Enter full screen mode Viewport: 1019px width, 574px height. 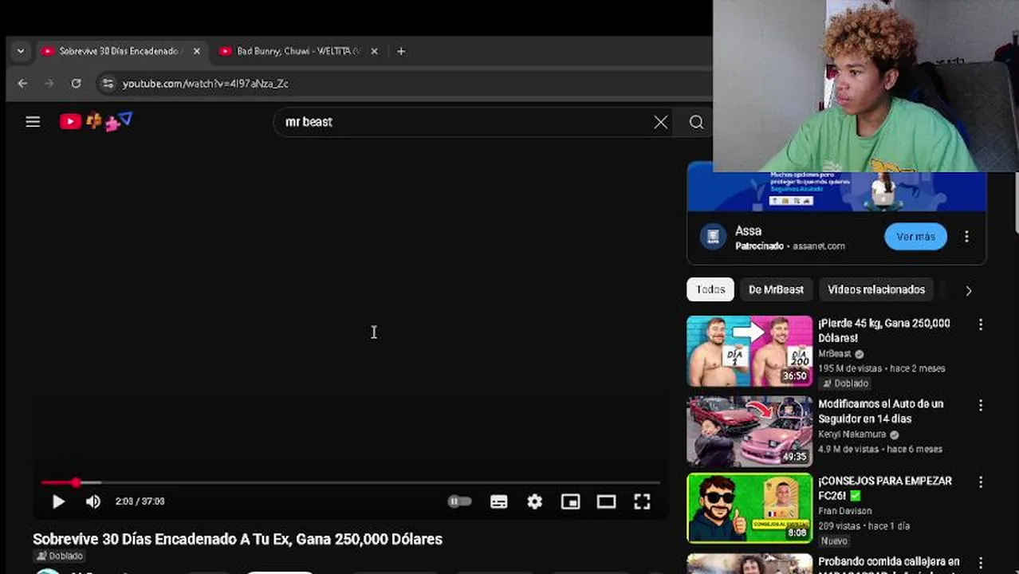tap(642, 501)
